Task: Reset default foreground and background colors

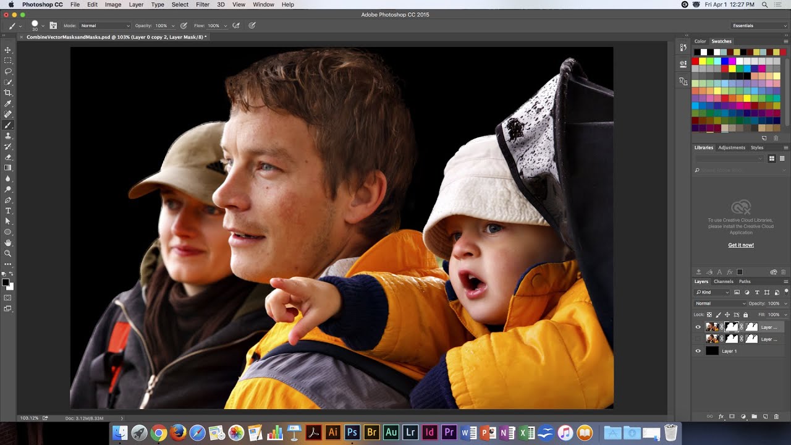Action: pyautogui.click(x=4, y=274)
